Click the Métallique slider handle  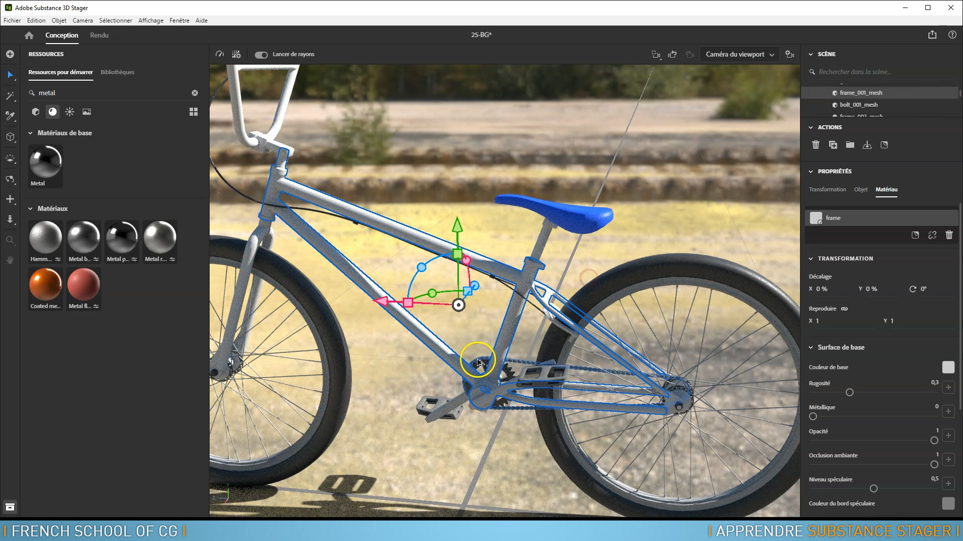(x=813, y=416)
